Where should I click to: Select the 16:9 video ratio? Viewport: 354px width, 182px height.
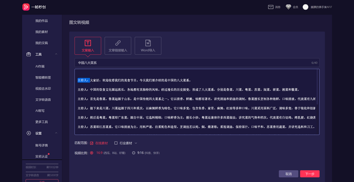92,153
